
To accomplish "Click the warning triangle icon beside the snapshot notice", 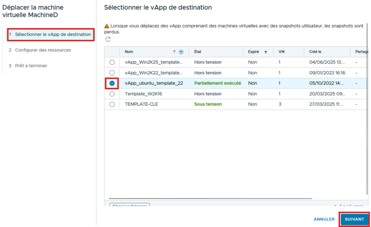I will [107, 26].
